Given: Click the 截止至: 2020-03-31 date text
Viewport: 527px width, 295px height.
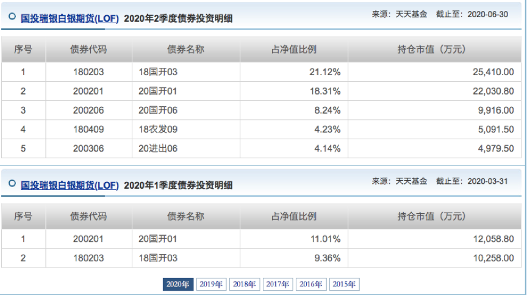Looking at the screenshot, I should point(472,181).
